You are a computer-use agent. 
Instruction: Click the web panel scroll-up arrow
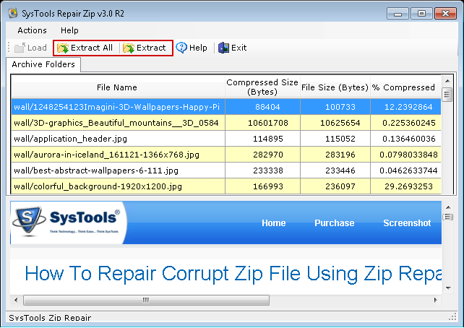[x=448, y=207]
